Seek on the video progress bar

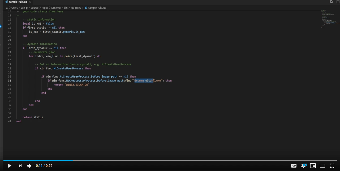170,160
